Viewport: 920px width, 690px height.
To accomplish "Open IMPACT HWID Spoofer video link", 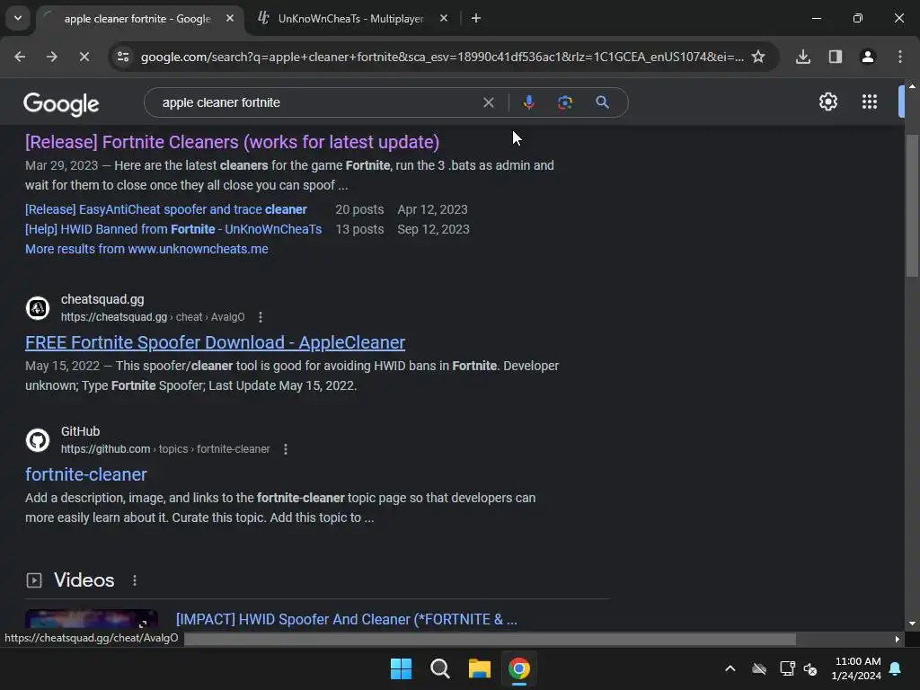I will (x=347, y=620).
